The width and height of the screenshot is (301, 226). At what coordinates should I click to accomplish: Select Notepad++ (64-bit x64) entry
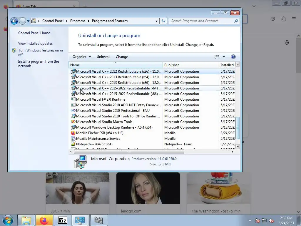click(x=94, y=144)
